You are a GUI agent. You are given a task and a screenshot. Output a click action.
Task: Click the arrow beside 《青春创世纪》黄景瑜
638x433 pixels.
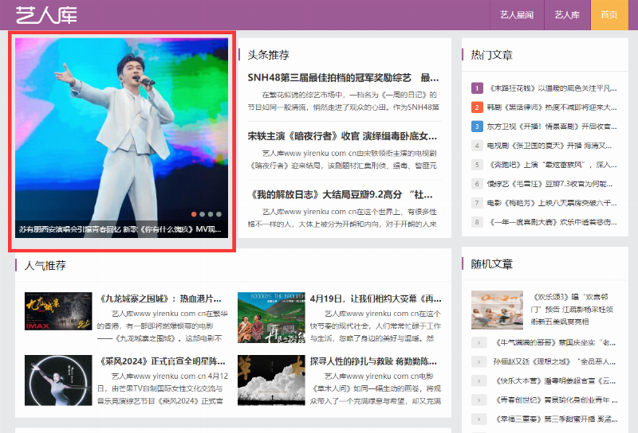tap(479, 400)
